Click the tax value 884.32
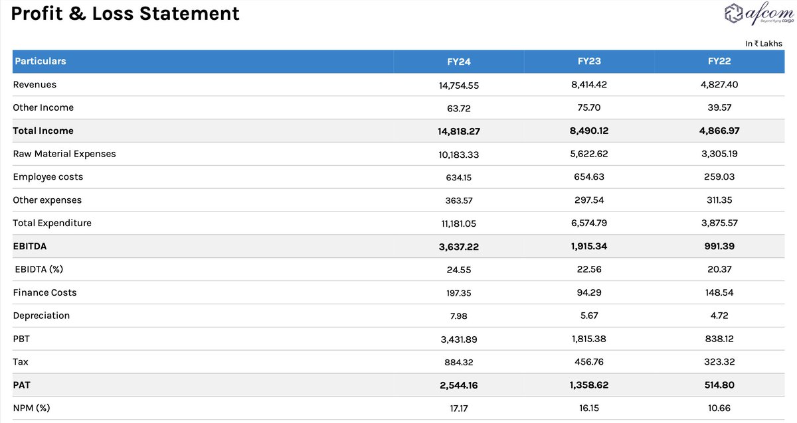This screenshot has width=797, height=423. click(459, 363)
